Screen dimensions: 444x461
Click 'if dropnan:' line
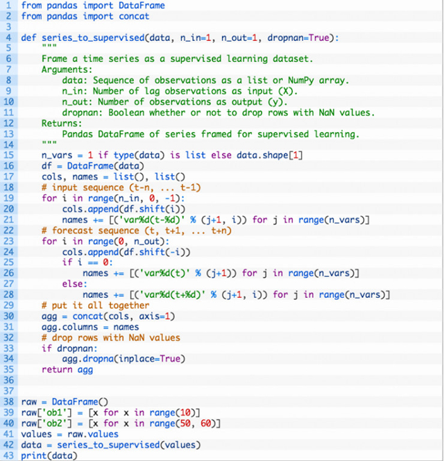[x=69, y=349]
